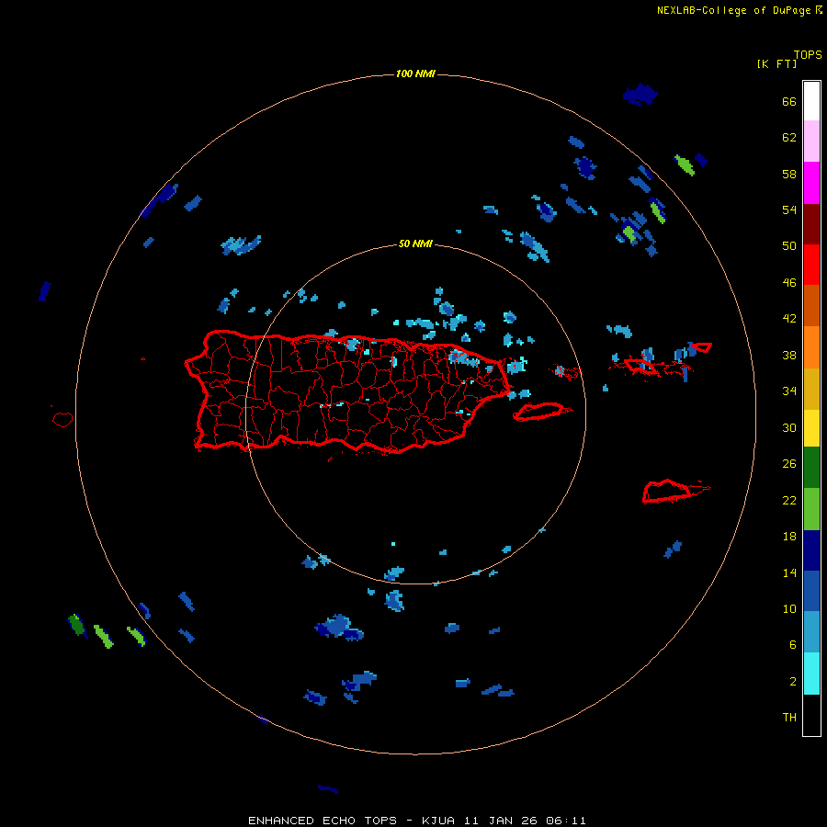Click the dark orange swatch in the scale
Viewport: 827px width, 827px height.
coord(811,306)
